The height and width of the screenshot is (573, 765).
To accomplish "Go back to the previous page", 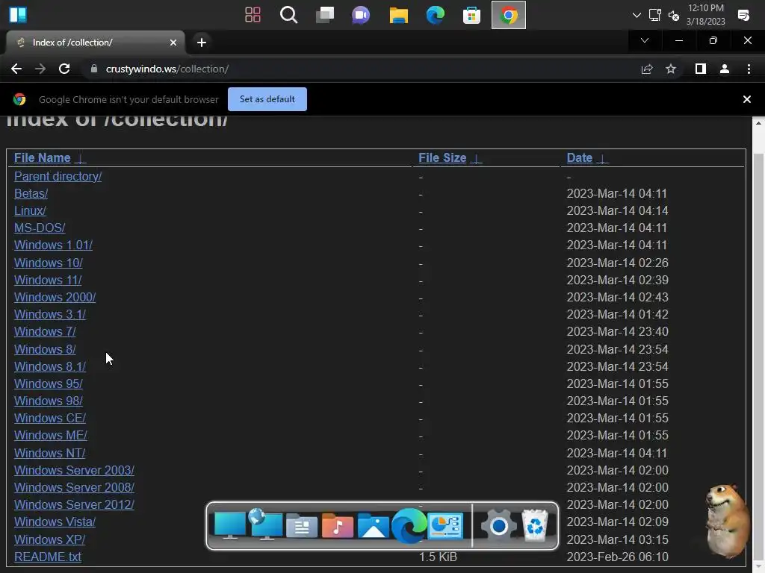I will (16, 69).
